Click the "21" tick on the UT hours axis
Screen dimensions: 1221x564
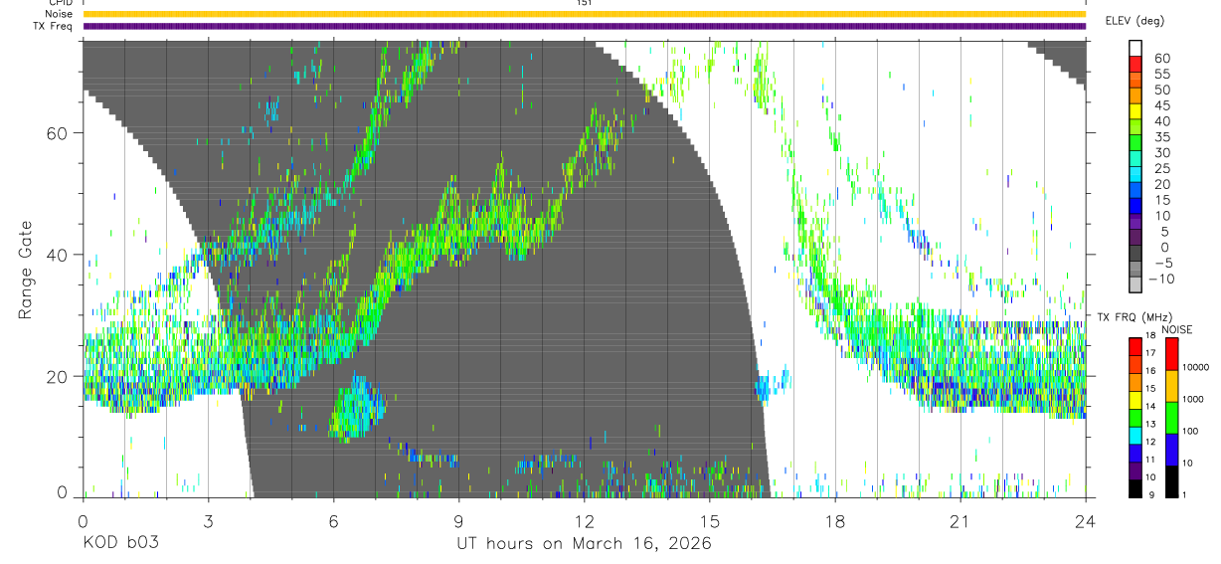[960, 521]
